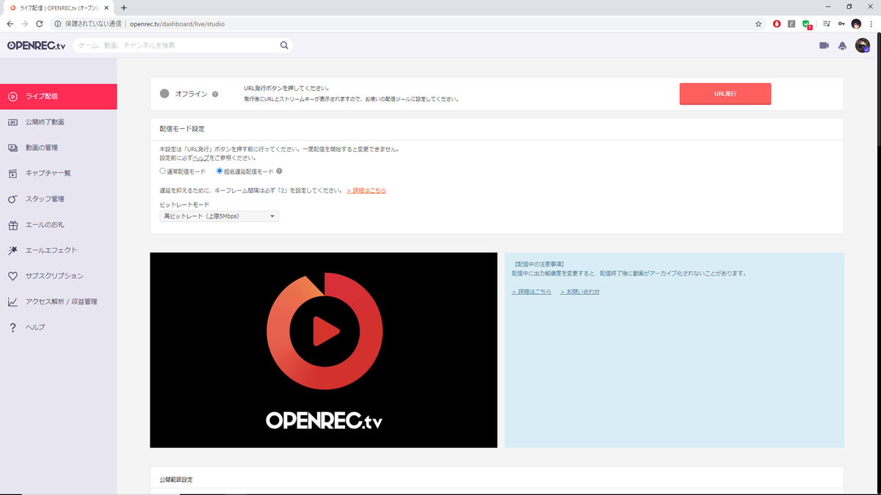This screenshot has width=881, height=495.
Task: Open エールのお礼 menu item
Action: tap(58, 224)
